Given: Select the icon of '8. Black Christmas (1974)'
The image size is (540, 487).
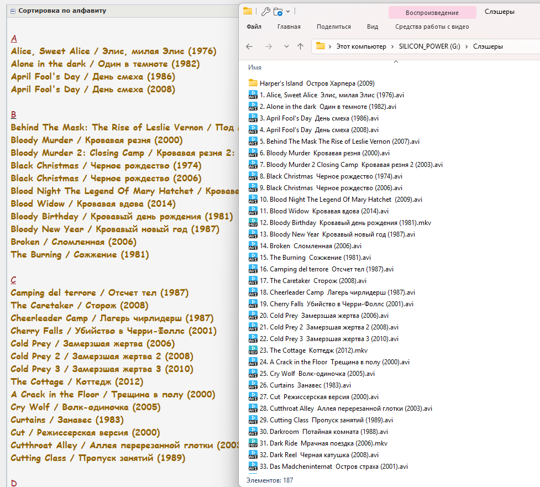Looking at the screenshot, I should [x=253, y=176].
